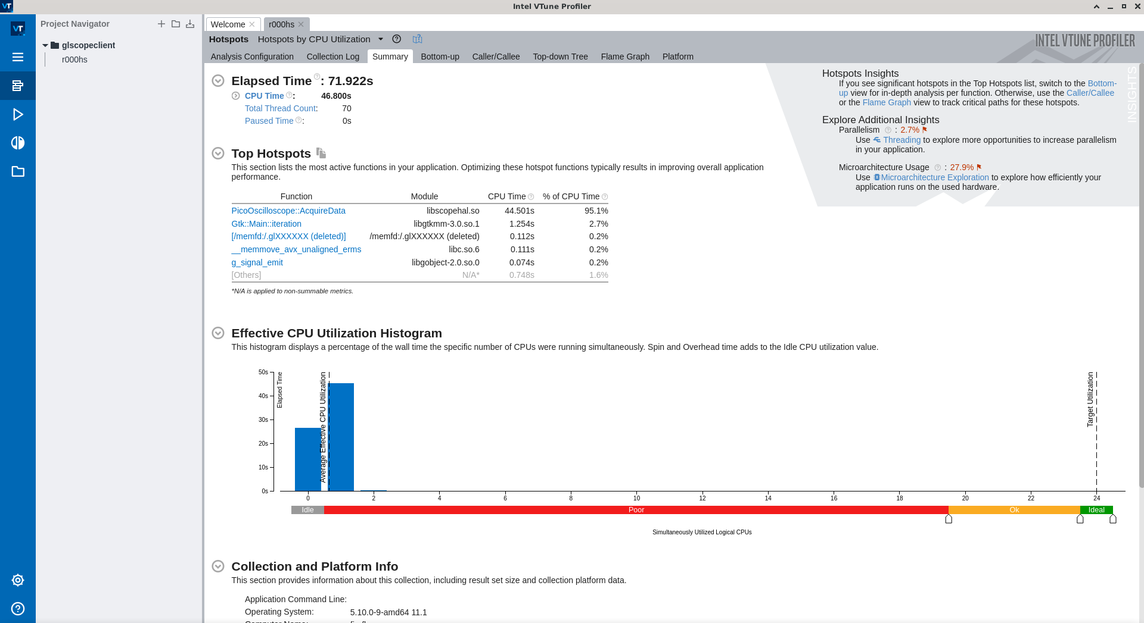The height and width of the screenshot is (623, 1144).
Task: Start a new analysis with the play icon
Action: (18, 114)
